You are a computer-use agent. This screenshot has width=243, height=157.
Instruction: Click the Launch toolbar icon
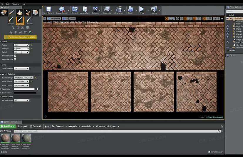coord(154,10)
